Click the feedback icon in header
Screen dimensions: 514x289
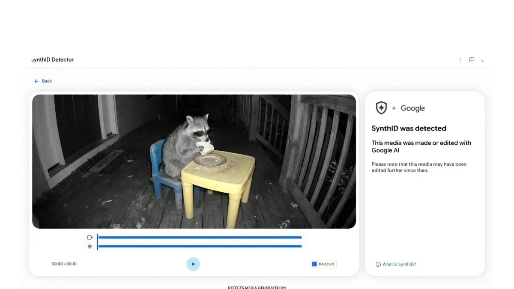tap(472, 60)
